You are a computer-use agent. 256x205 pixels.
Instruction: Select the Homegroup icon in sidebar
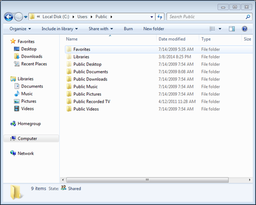point(13,123)
